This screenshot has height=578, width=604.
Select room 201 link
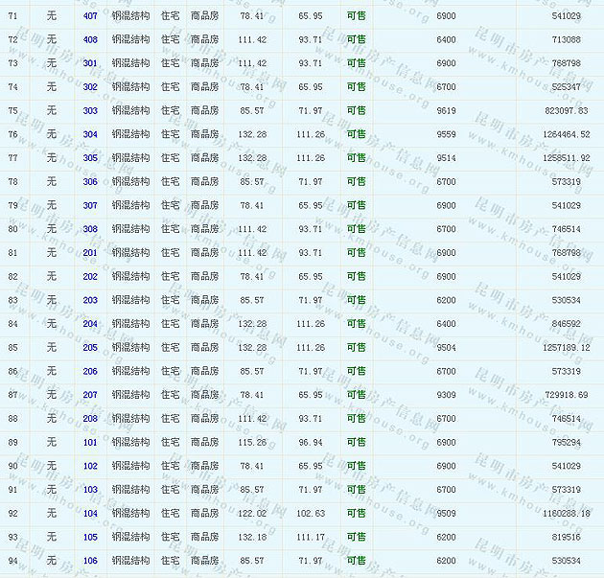point(90,253)
